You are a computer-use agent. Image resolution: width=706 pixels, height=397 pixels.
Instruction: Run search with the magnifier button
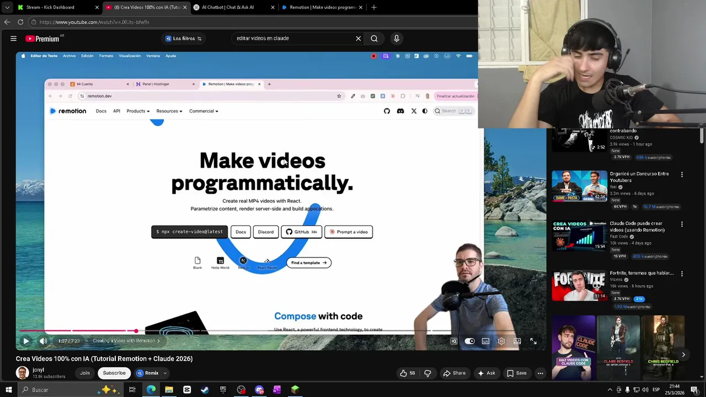pos(374,39)
